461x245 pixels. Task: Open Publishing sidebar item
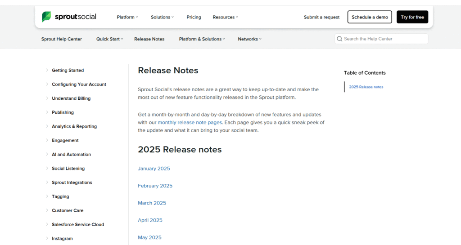(x=63, y=112)
